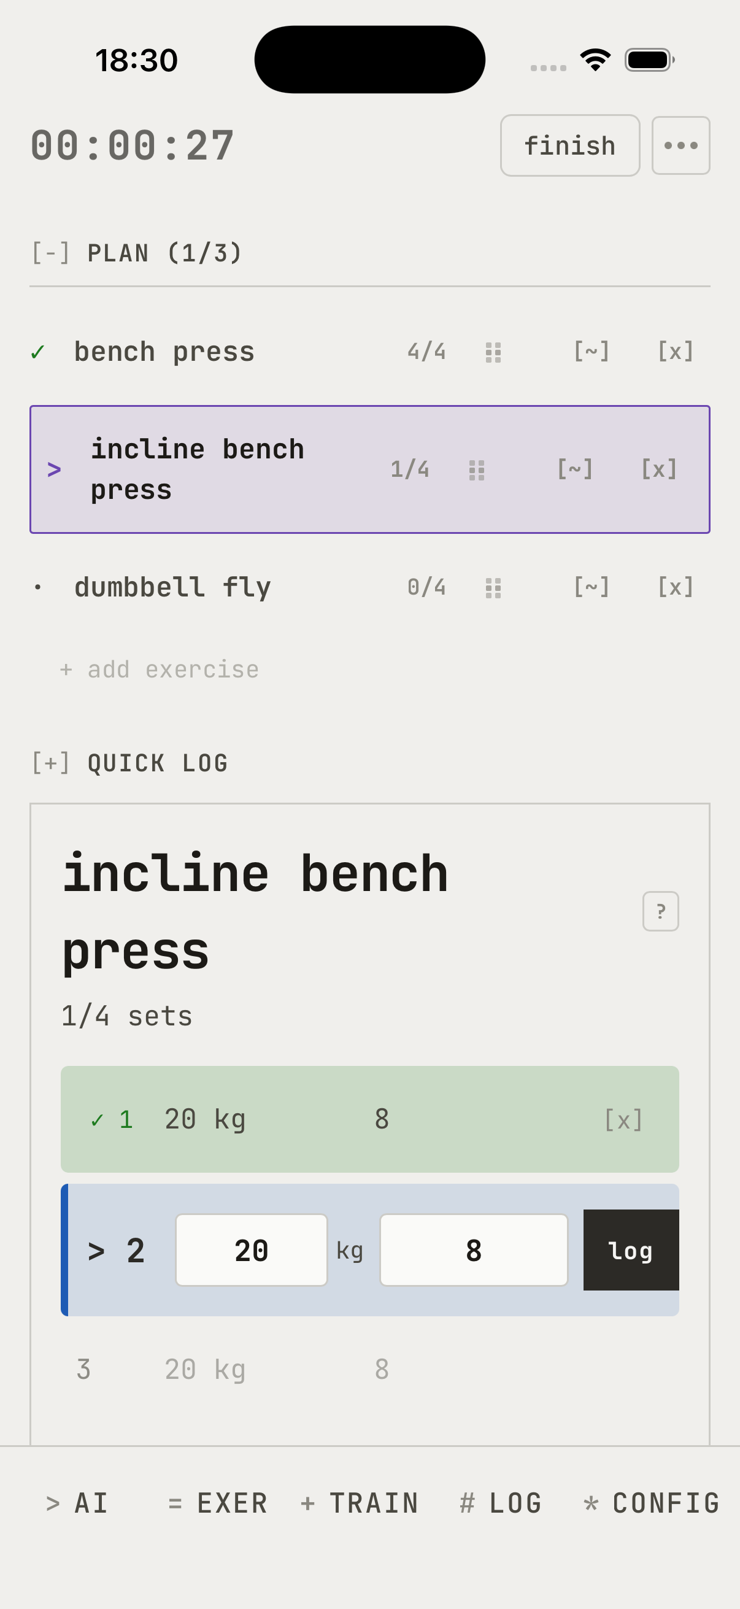Viewport: 740px width, 1609px height.
Task: Toggle the QUICK LOG section expander
Action: 50,763
